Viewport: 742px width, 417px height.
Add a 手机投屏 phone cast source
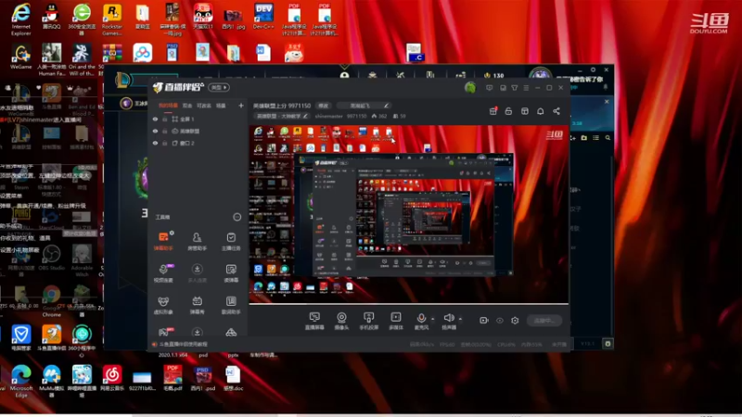(368, 321)
